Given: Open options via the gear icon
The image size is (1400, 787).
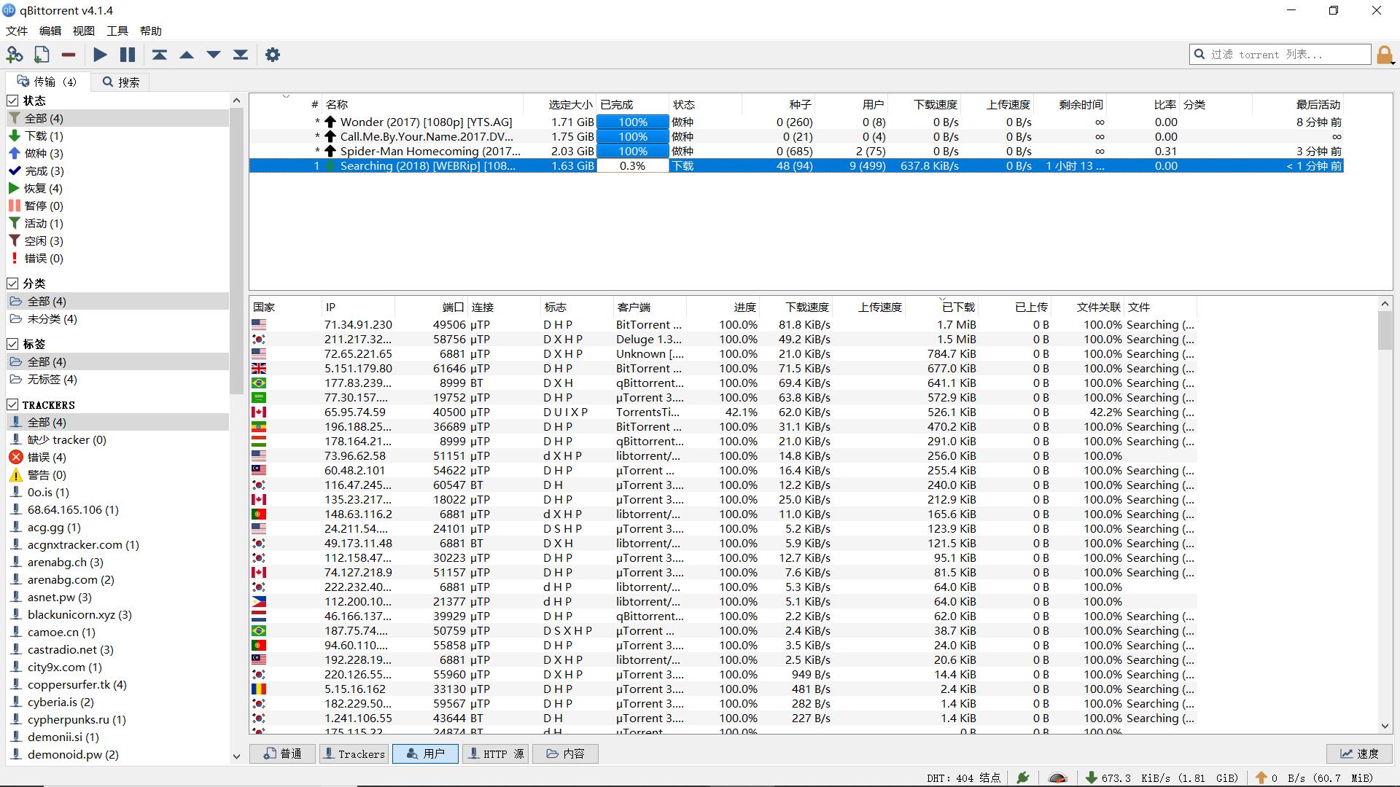Looking at the screenshot, I should click(273, 55).
